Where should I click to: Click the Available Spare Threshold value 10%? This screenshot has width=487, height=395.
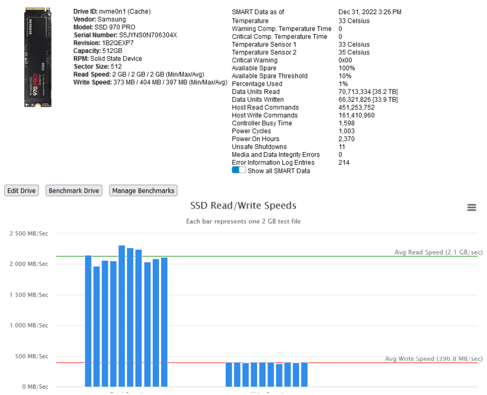pyautogui.click(x=345, y=76)
